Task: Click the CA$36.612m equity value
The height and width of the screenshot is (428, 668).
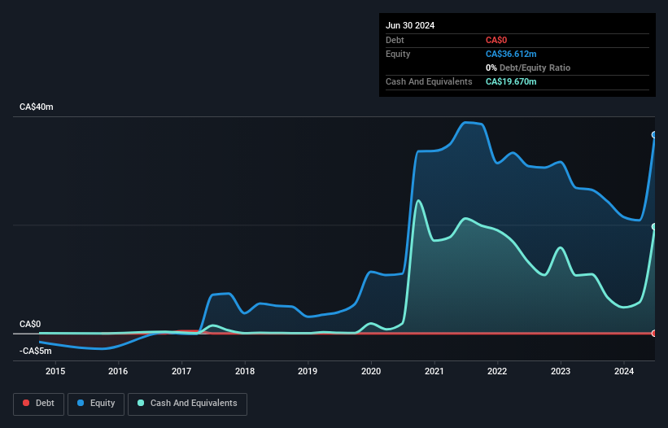Action: (x=511, y=54)
